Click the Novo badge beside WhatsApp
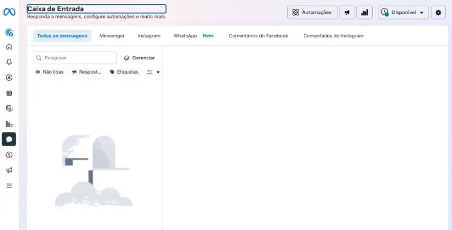The width and height of the screenshot is (452, 230). pos(208,36)
